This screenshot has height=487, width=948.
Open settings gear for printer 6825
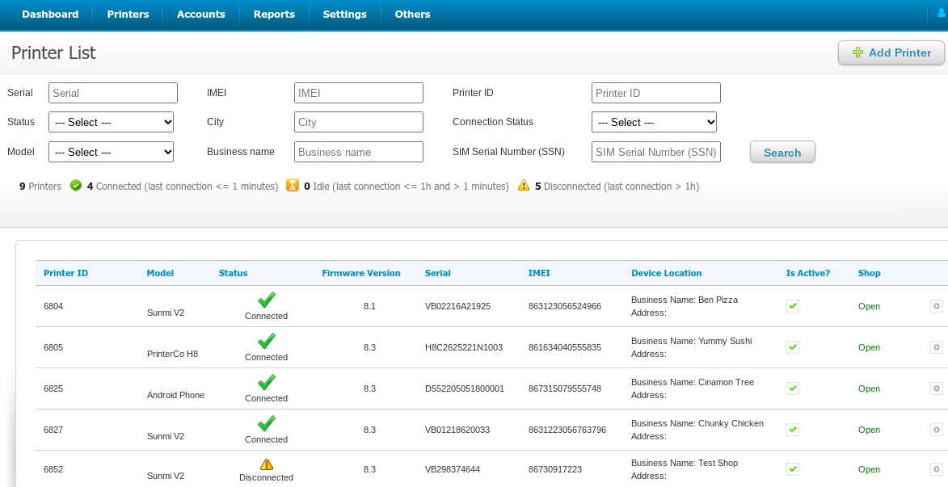click(937, 388)
